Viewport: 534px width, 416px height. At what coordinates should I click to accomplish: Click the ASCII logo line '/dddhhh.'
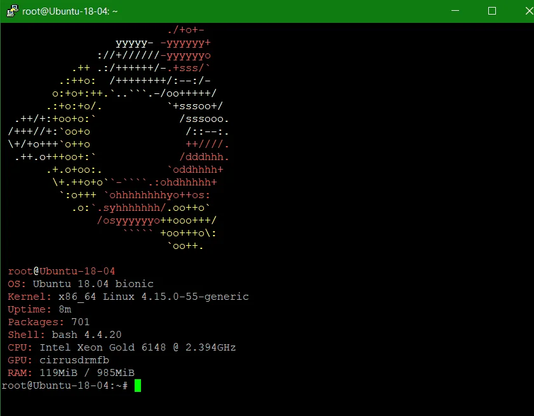coord(204,157)
